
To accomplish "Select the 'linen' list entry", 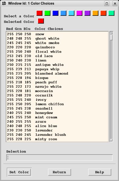I will pyautogui.click(x=57, y=60).
